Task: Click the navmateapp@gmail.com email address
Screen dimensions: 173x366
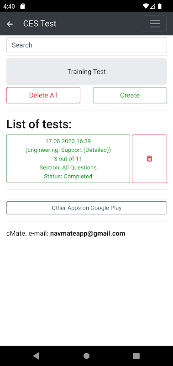Action: point(88,233)
